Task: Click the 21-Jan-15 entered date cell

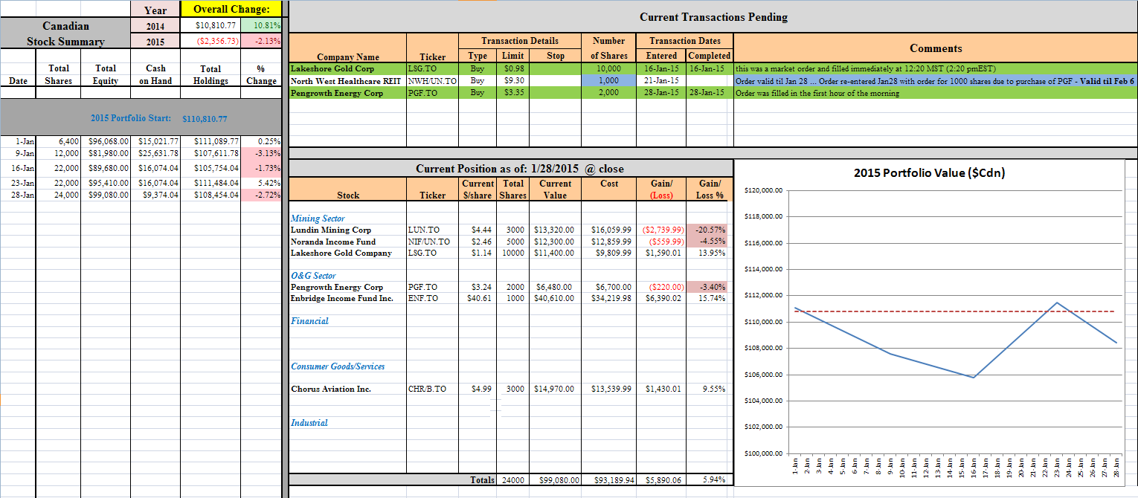Action: (x=661, y=80)
